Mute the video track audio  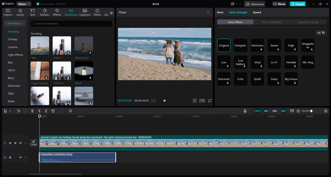20,143
